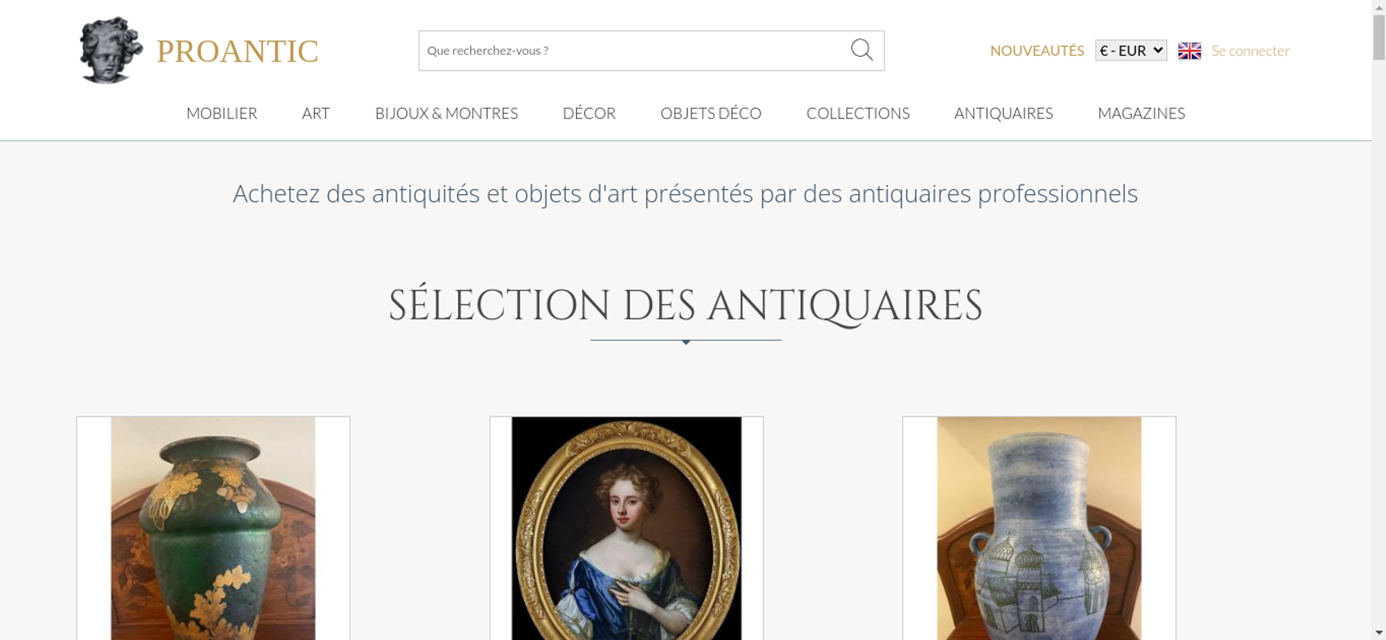Click the 'Se connecter' login link
Viewport: 1386px width, 640px height.
tap(1250, 51)
